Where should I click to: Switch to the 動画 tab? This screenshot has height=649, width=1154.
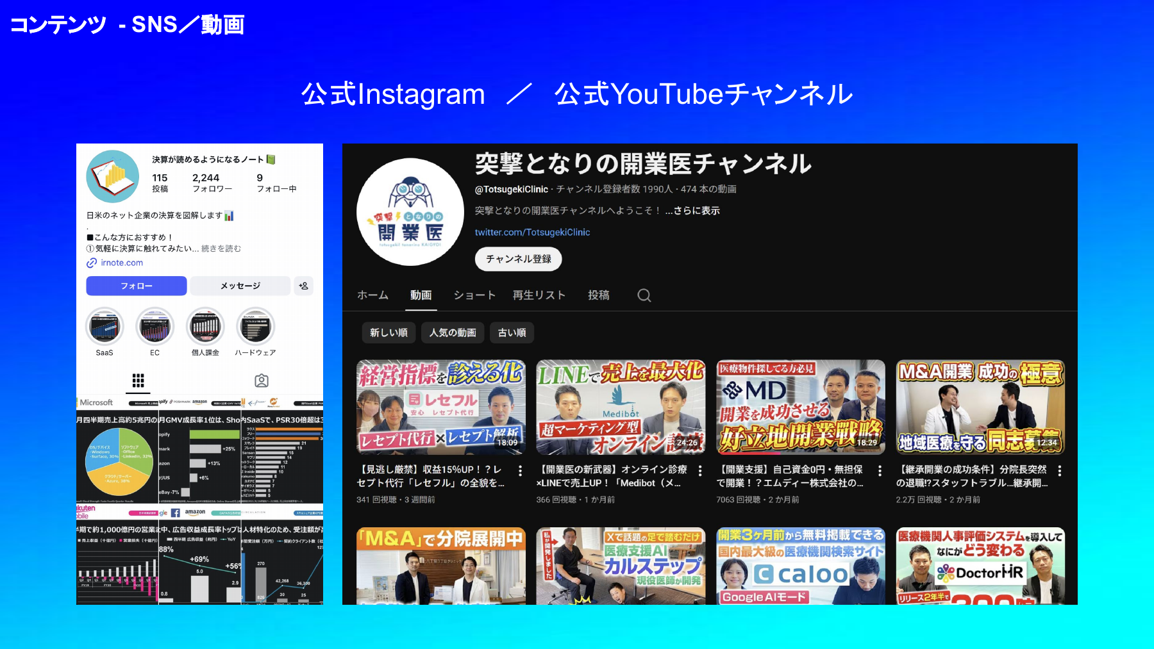click(x=421, y=295)
